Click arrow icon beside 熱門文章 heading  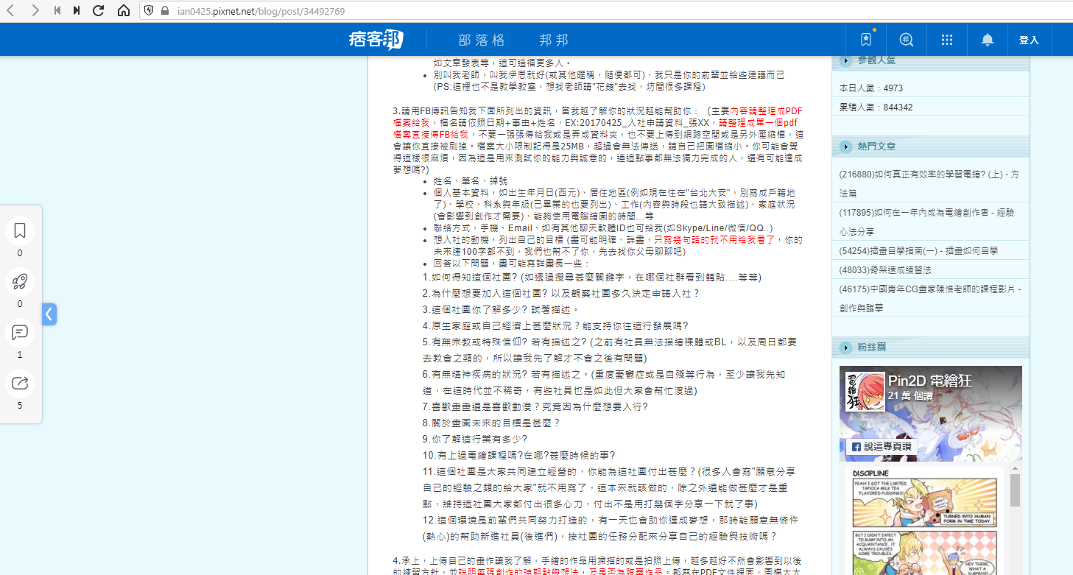pos(845,147)
